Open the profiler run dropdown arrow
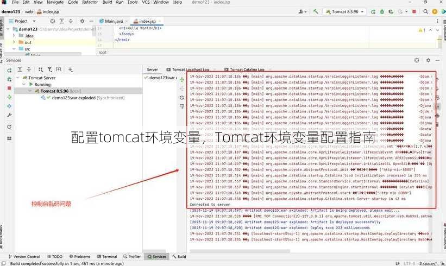 (406, 11)
